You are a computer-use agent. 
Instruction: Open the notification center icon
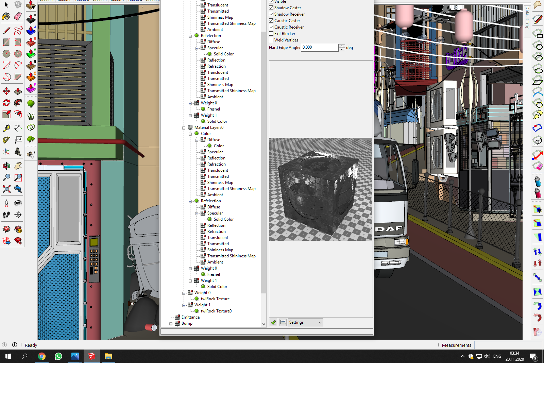[533, 356]
